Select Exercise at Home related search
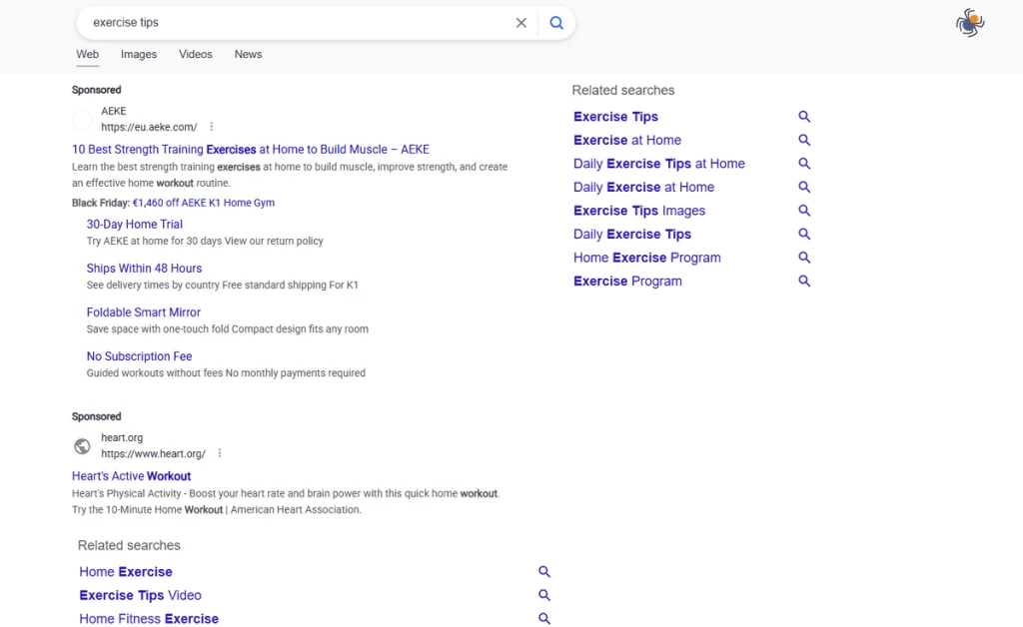The width and height of the screenshot is (1023, 627). [627, 140]
